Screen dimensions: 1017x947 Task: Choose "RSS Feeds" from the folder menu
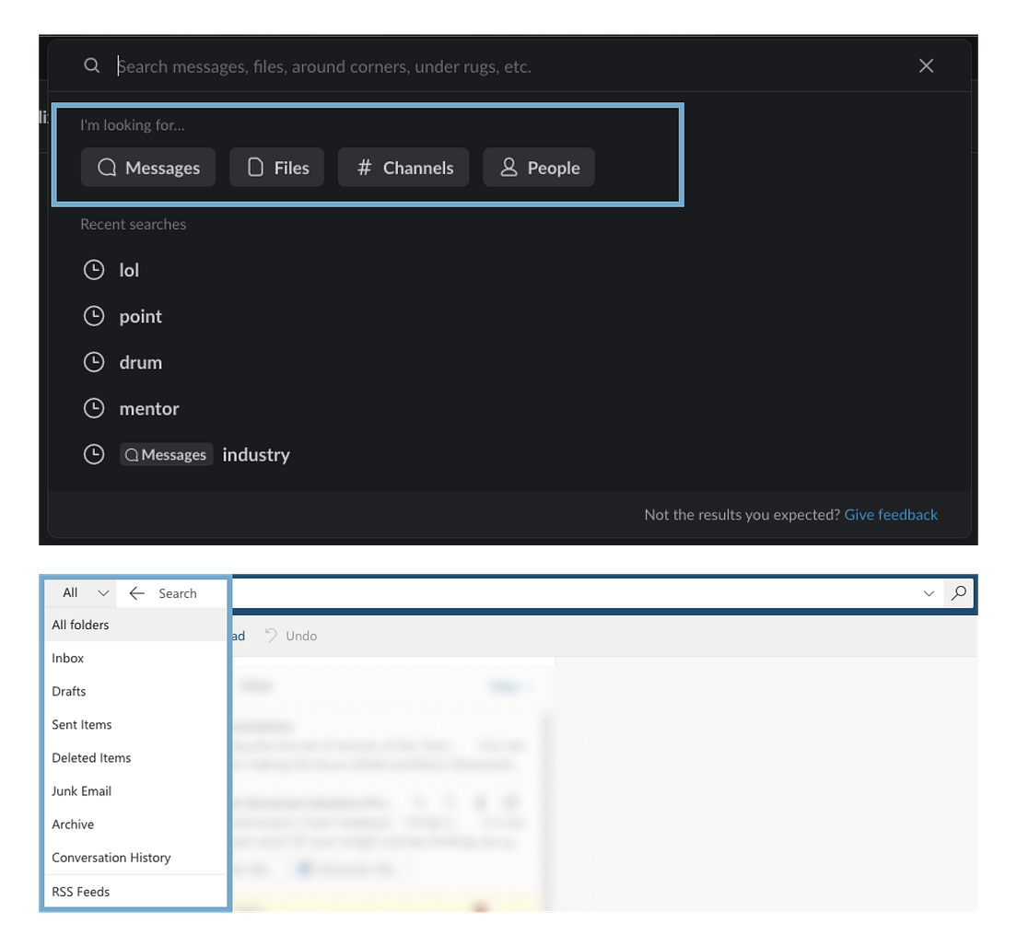pyautogui.click(x=81, y=891)
